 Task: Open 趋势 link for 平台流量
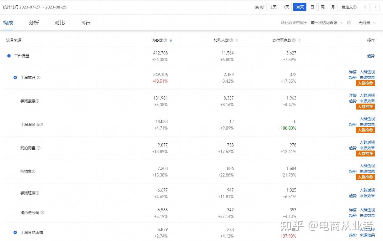(x=371, y=56)
